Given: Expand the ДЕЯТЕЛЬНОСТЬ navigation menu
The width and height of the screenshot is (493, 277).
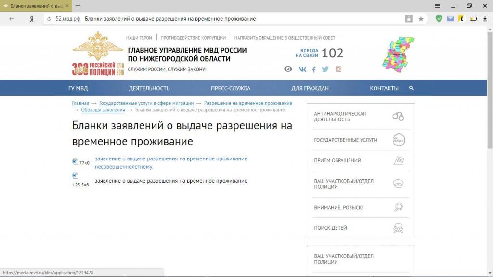Looking at the screenshot, I should click(x=149, y=88).
